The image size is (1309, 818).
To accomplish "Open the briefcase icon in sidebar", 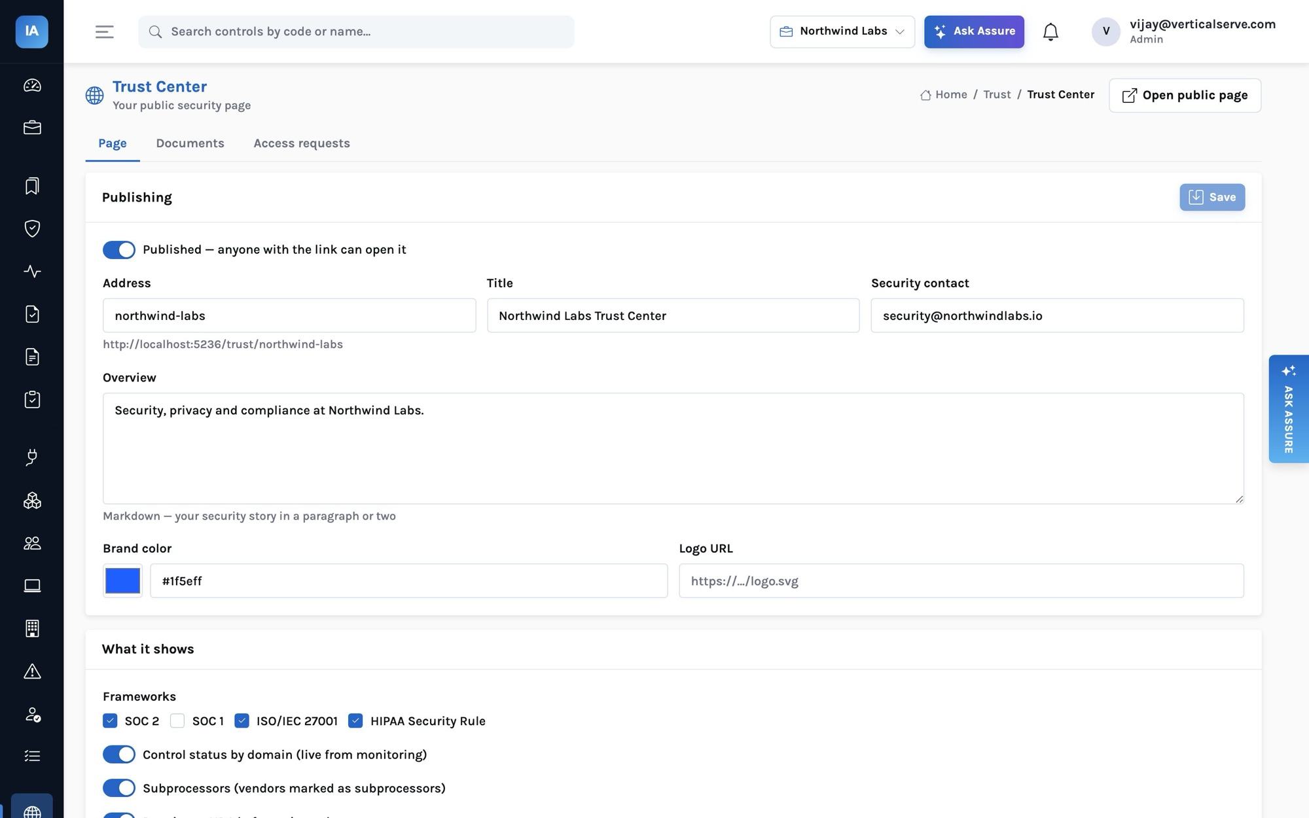I will (x=32, y=128).
